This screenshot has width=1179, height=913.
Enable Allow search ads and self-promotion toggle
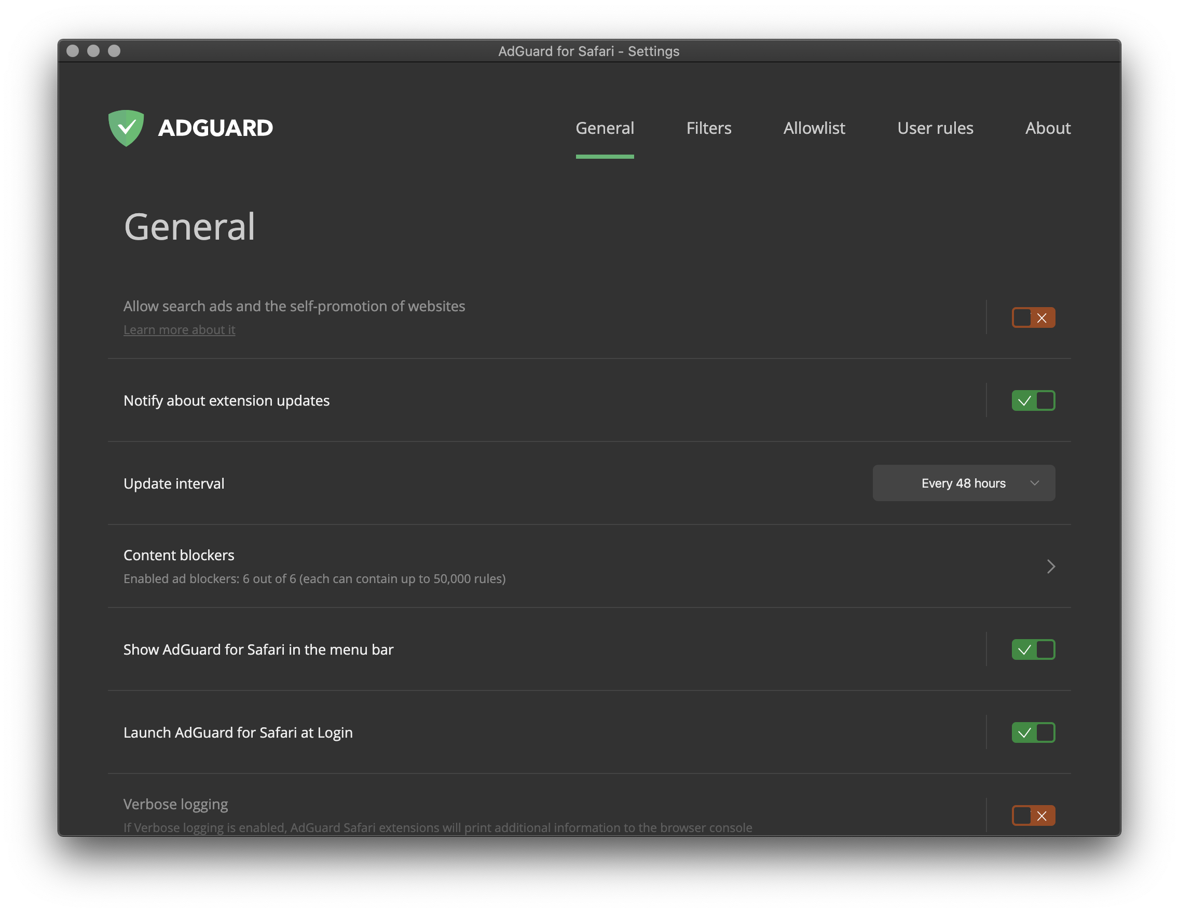[x=1033, y=318]
